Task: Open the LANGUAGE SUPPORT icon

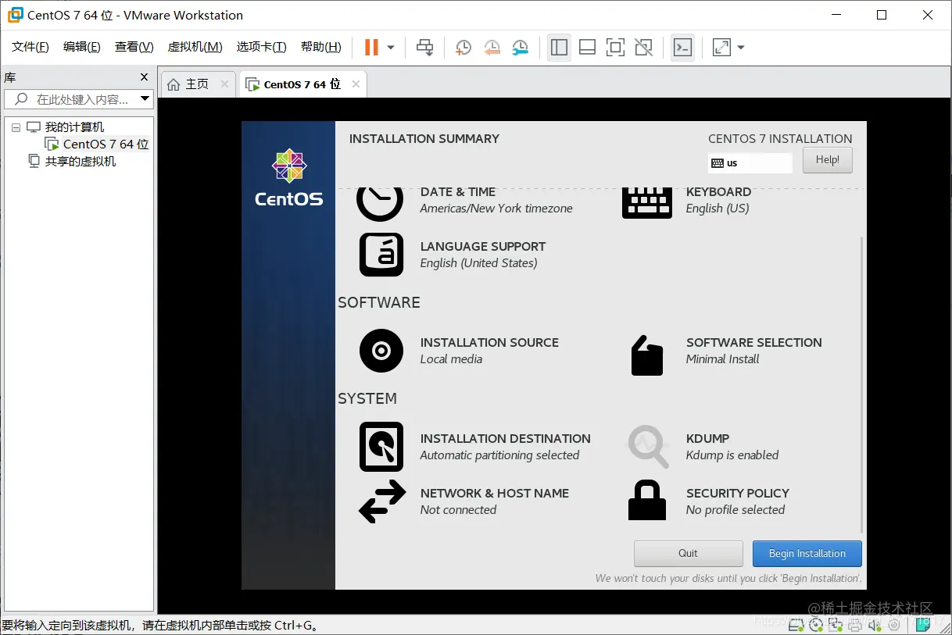Action: click(x=381, y=255)
